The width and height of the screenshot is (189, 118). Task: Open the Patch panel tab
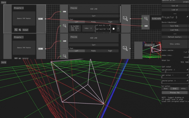[4, 2]
